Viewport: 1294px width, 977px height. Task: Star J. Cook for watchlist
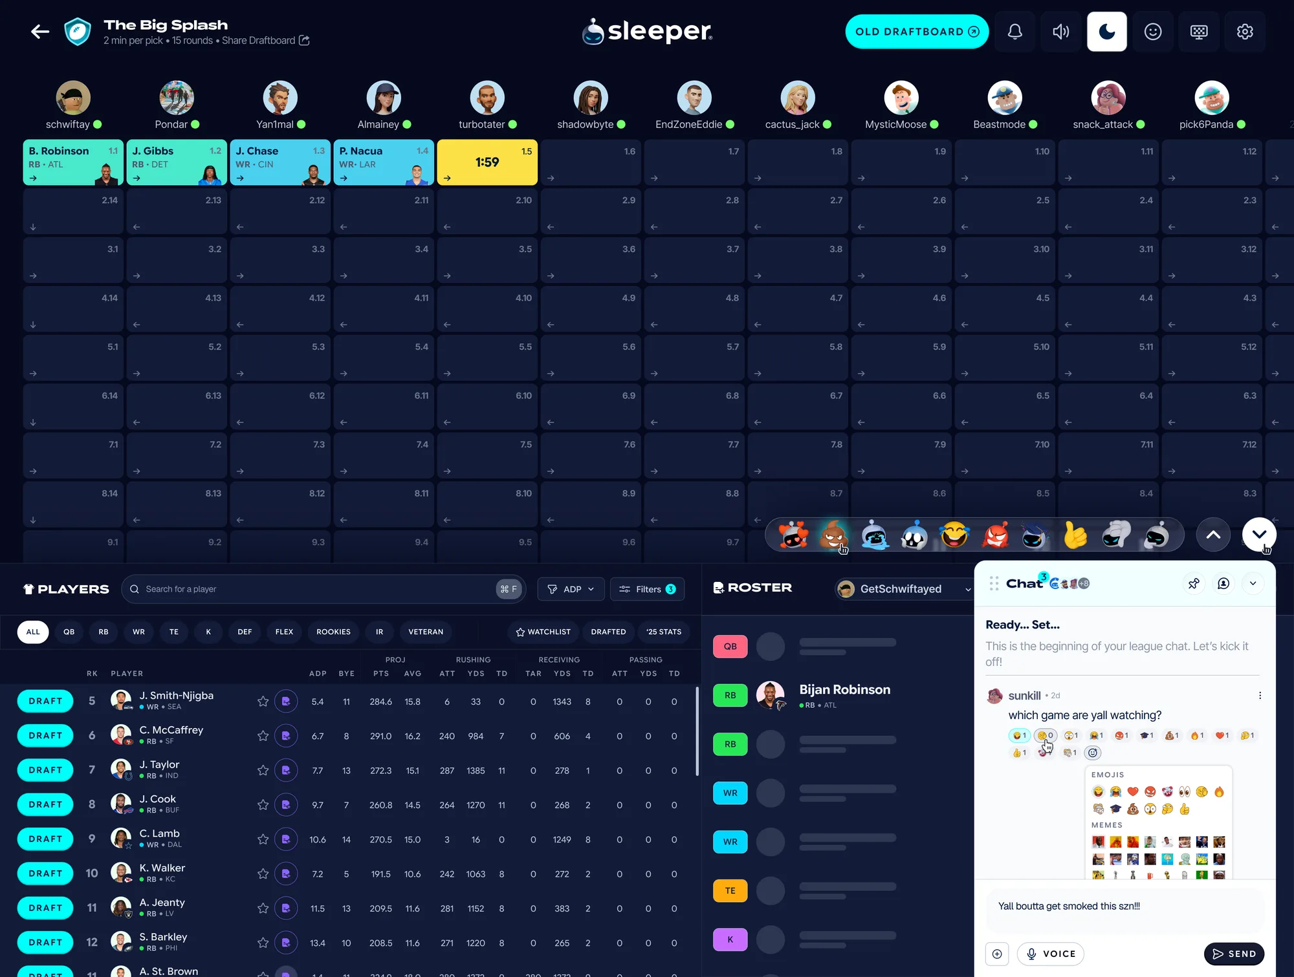point(263,805)
